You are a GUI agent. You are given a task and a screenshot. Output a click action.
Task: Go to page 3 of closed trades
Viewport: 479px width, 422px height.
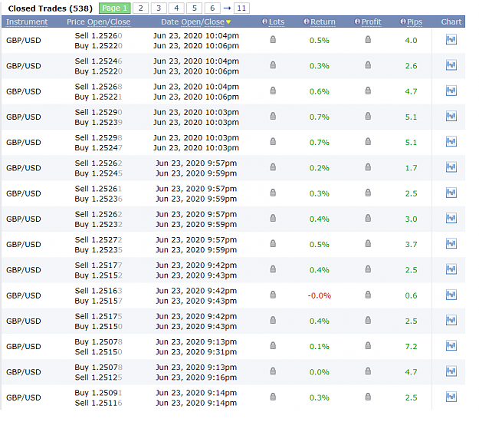pyautogui.click(x=159, y=8)
